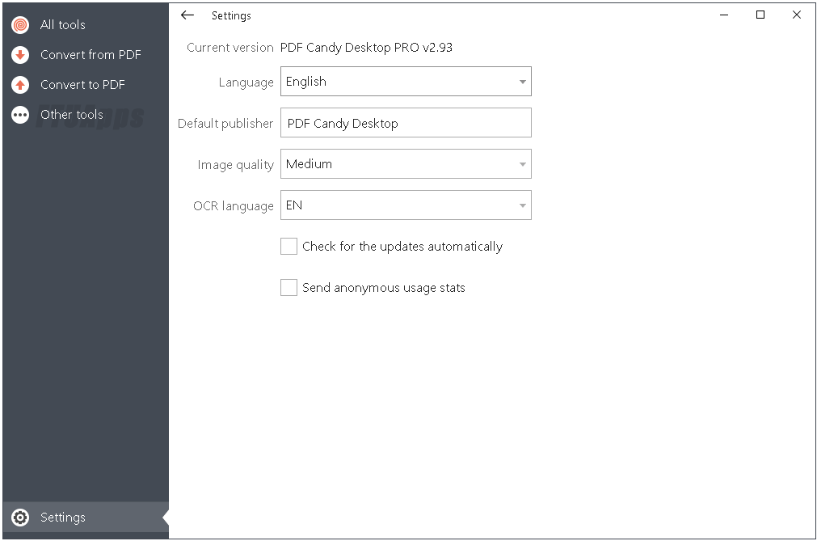
Task: Click the Convert from PDF down-arrow icon
Action: tap(20, 55)
